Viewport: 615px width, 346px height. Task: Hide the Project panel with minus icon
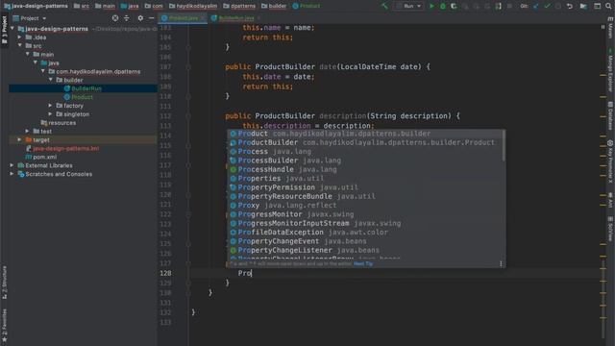pos(152,18)
